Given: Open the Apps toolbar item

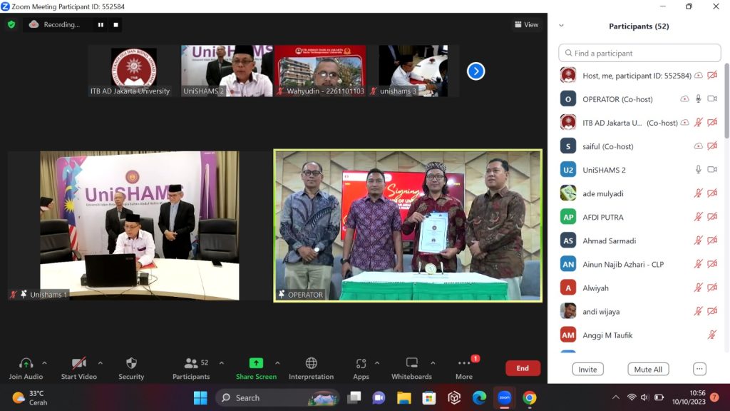Looking at the screenshot, I should [x=361, y=368].
